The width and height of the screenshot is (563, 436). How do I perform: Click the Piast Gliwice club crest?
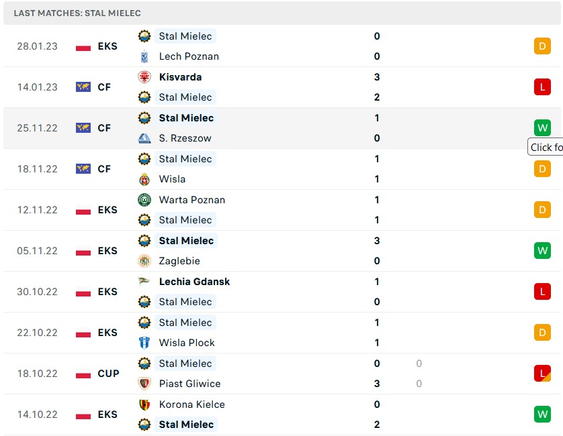coord(144,384)
